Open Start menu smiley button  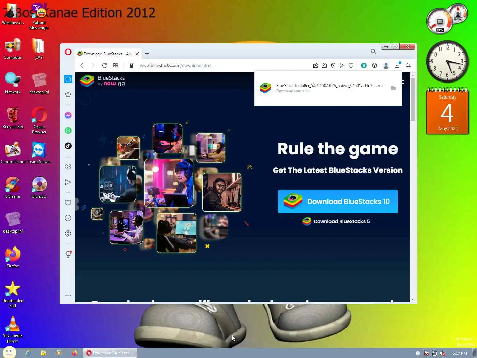[x=9, y=353]
